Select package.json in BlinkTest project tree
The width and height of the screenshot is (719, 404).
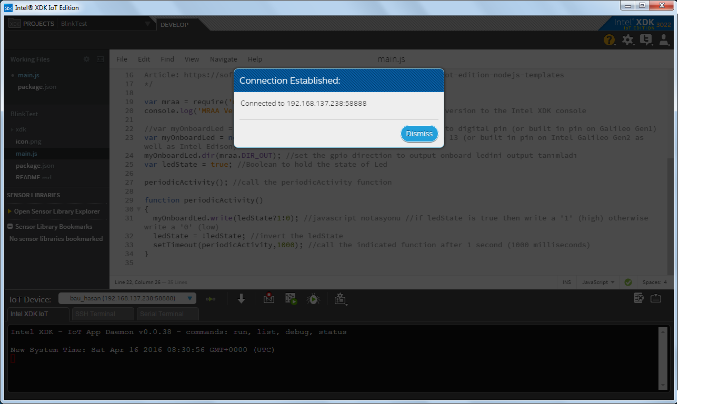35,166
